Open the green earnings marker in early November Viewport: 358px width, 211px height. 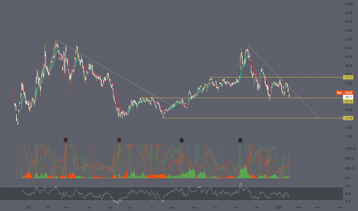tap(240, 140)
